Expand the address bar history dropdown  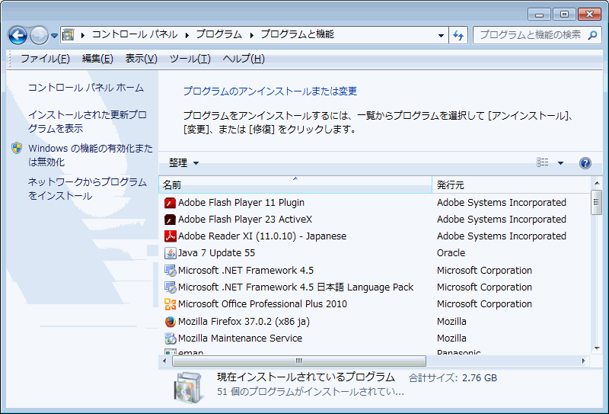(441, 35)
